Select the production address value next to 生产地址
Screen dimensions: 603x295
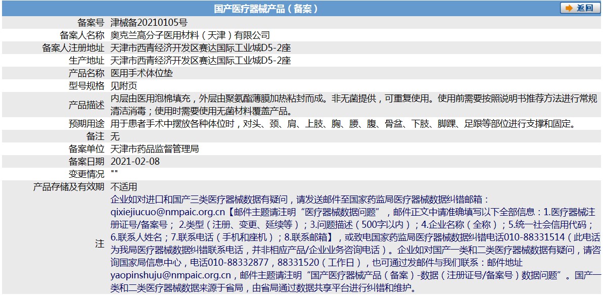coord(200,60)
